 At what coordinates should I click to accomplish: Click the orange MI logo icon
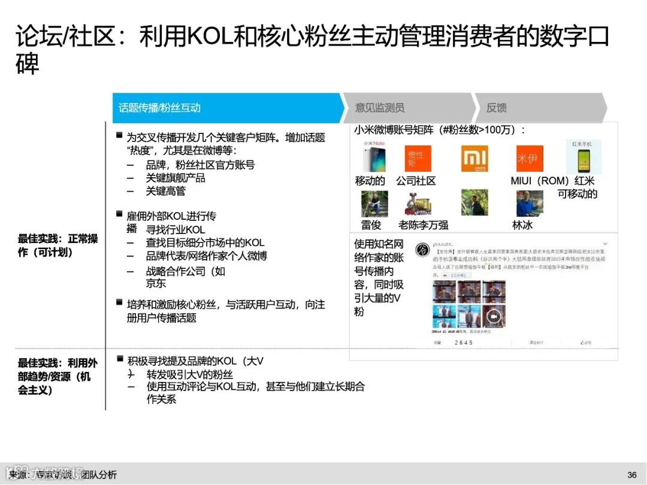coord(474,158)
